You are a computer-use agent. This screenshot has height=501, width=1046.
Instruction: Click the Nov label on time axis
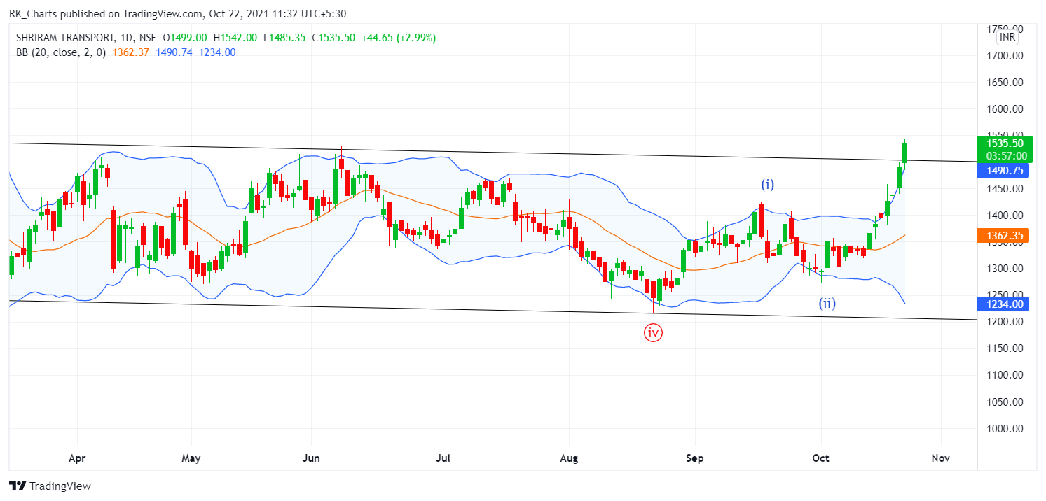(x=940, y=458)
